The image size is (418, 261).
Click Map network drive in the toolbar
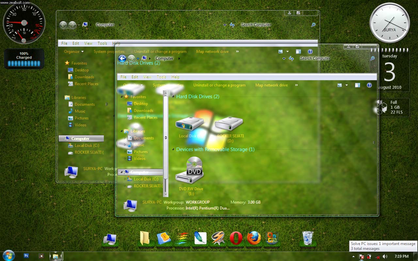coord(271,85)
